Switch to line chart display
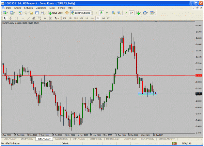The width and height of the screenshot is (204, 146). 107,13
